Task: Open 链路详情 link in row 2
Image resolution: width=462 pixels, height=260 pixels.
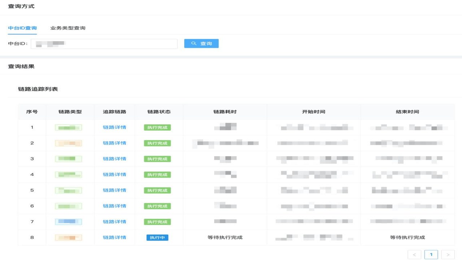Action: pos(114,143)
